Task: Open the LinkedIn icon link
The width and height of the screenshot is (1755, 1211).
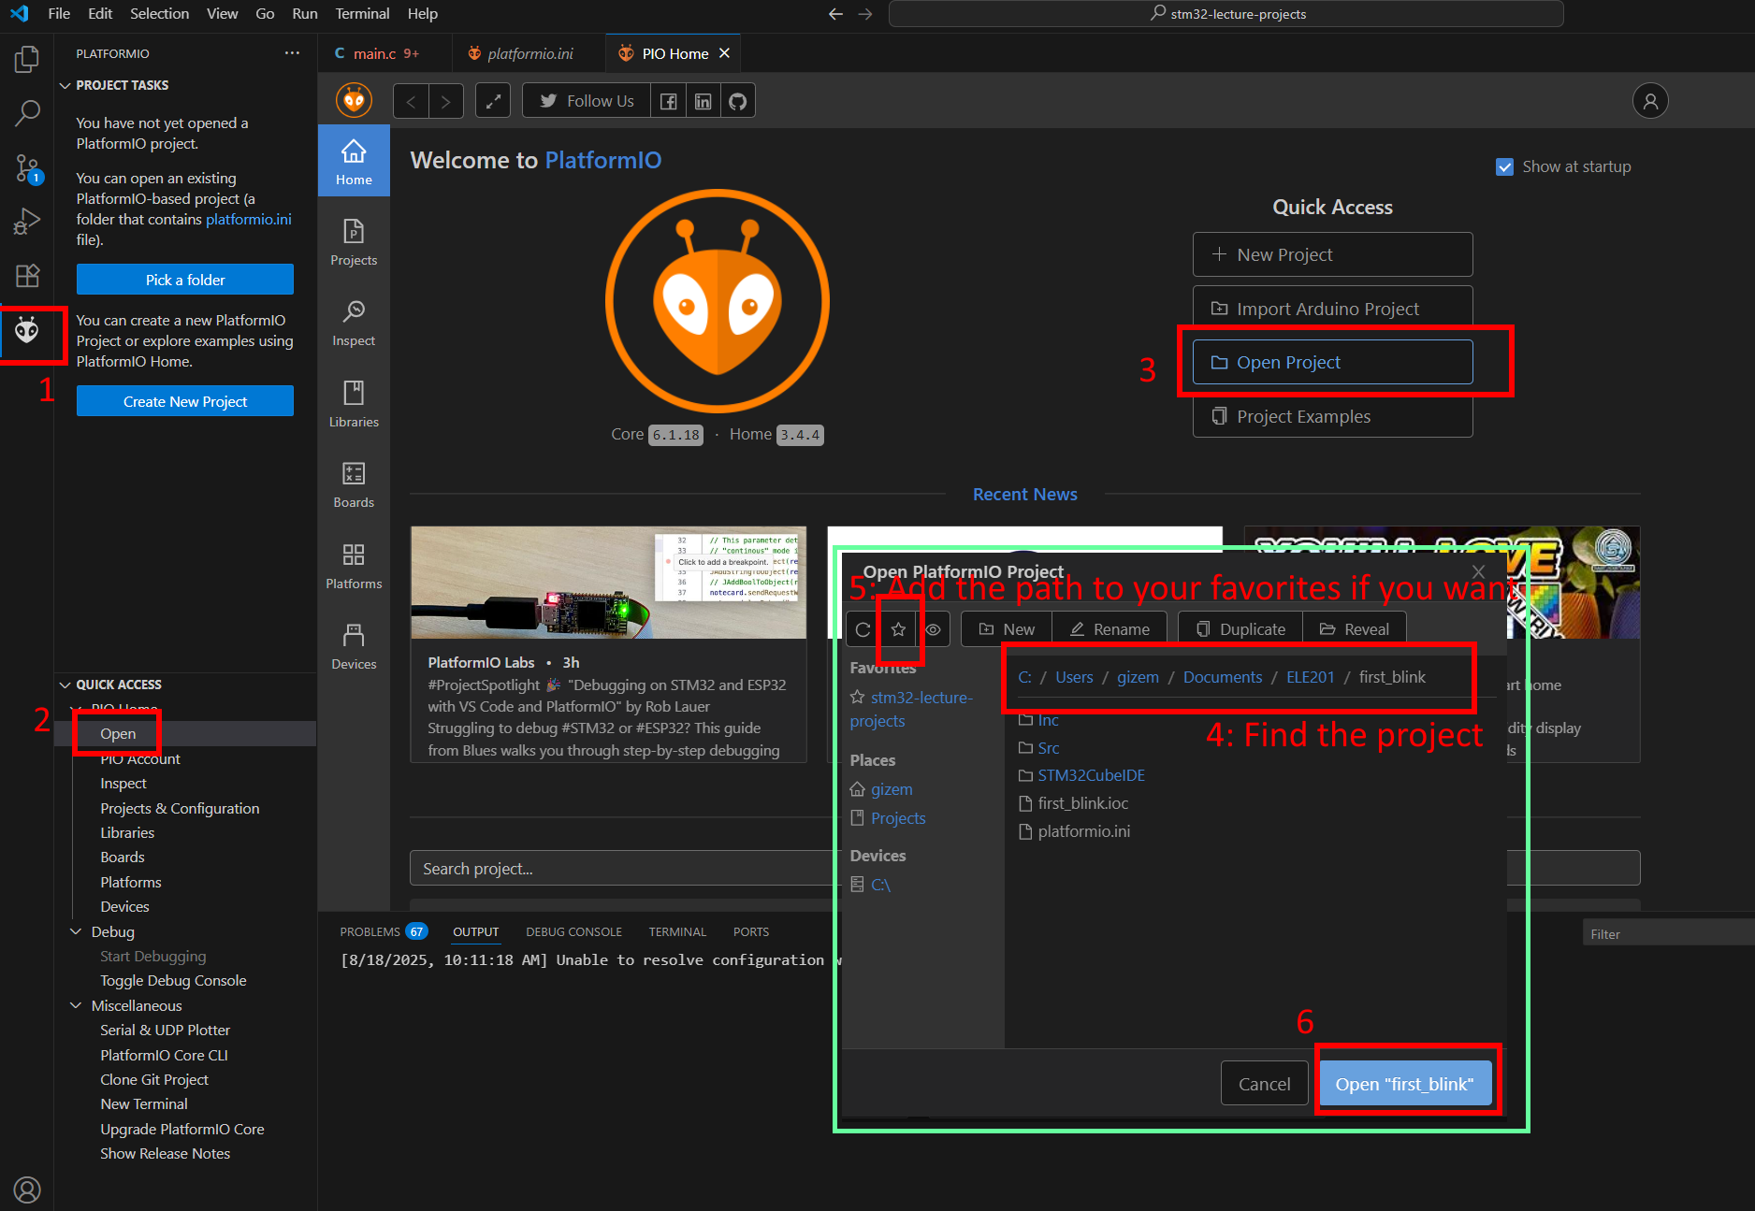Action: point(703,101)
